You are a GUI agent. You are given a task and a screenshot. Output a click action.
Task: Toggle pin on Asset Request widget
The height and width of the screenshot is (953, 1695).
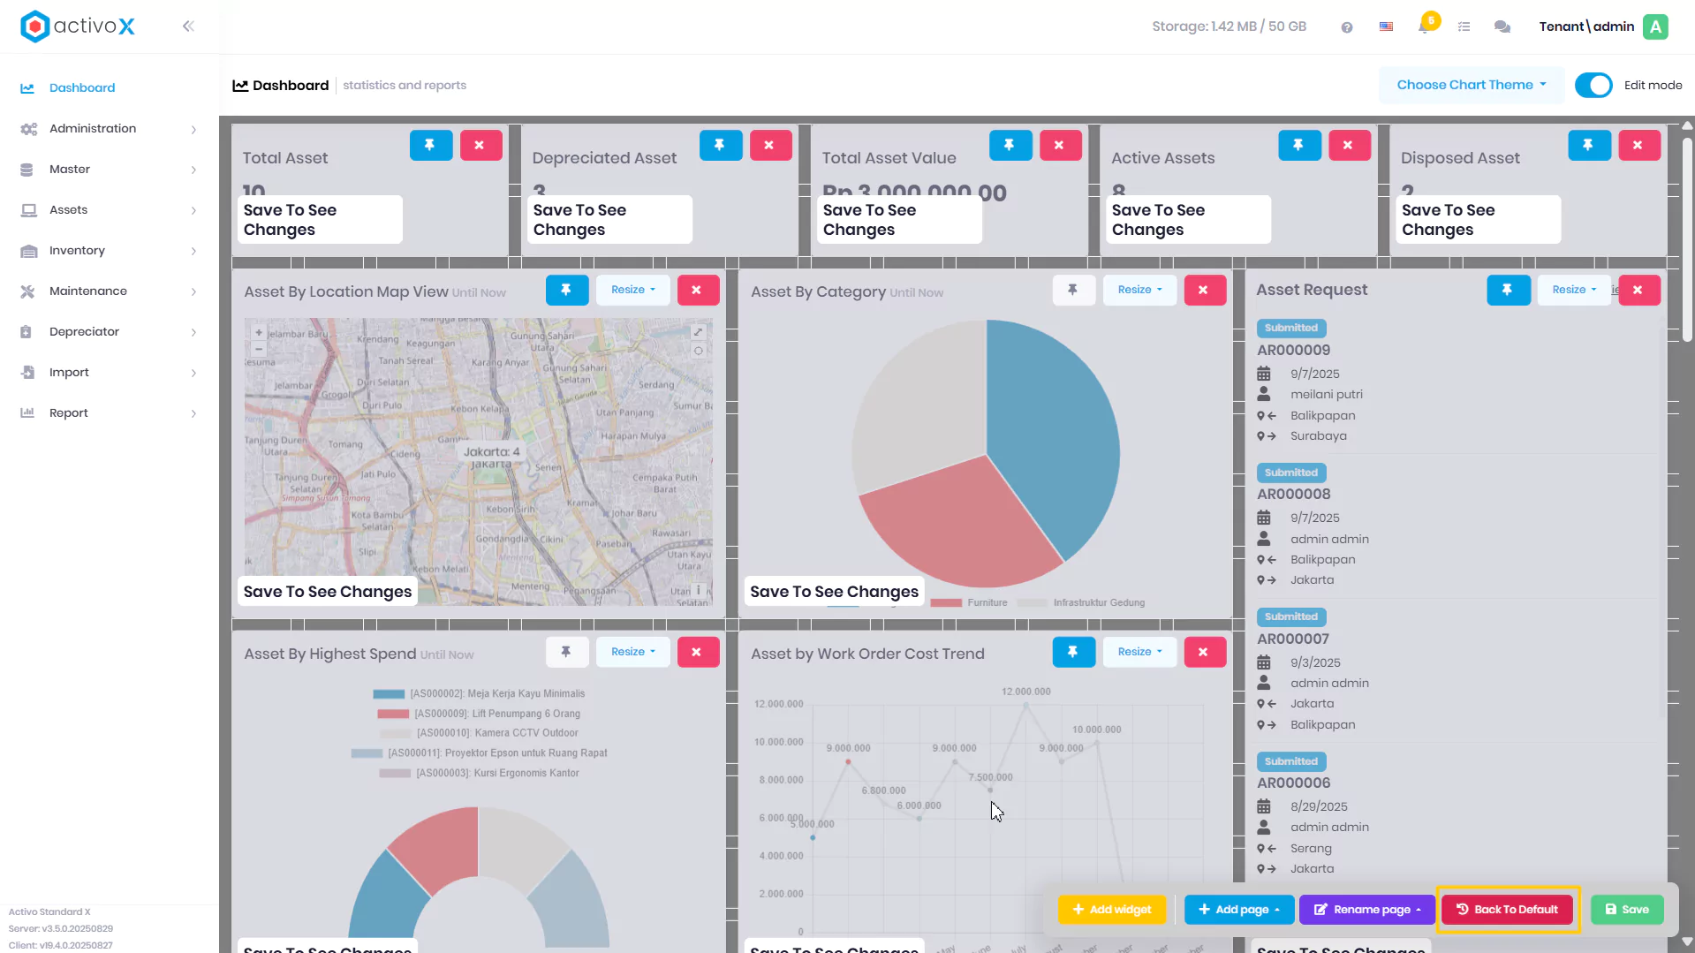tap(1508, 290)
